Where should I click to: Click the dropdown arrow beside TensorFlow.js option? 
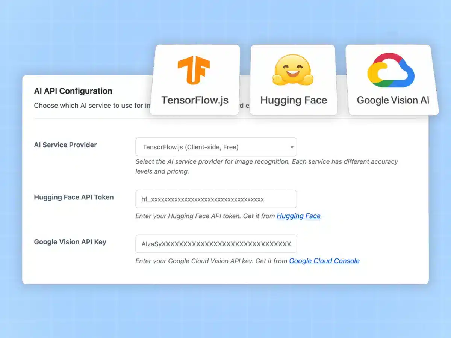(x=292, y=148)
